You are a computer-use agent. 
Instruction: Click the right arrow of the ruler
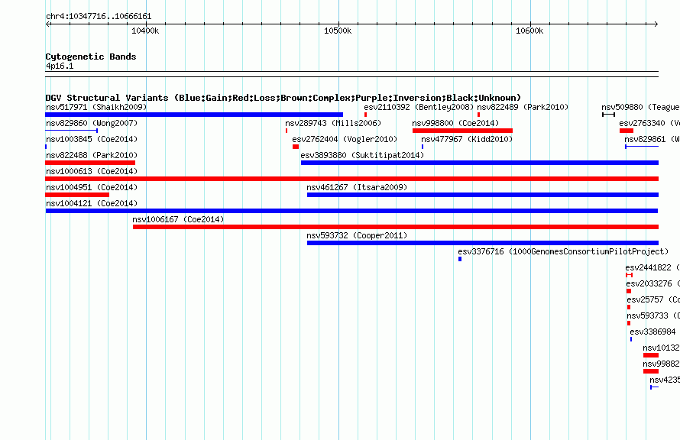656,24
